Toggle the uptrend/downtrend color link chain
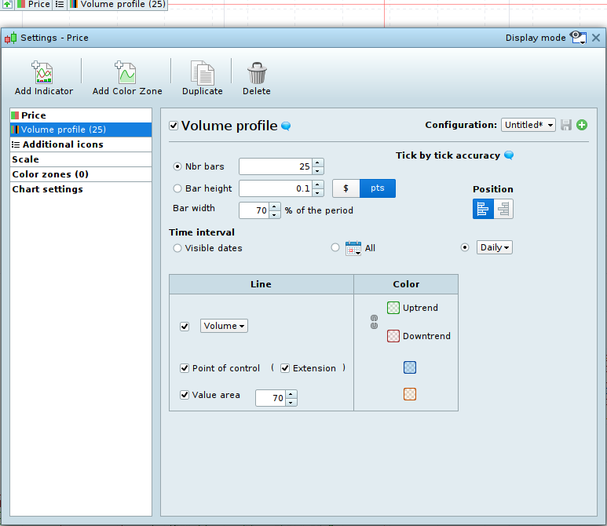The image size is (607, 526). pyautogui.click(x=374, y=322)
